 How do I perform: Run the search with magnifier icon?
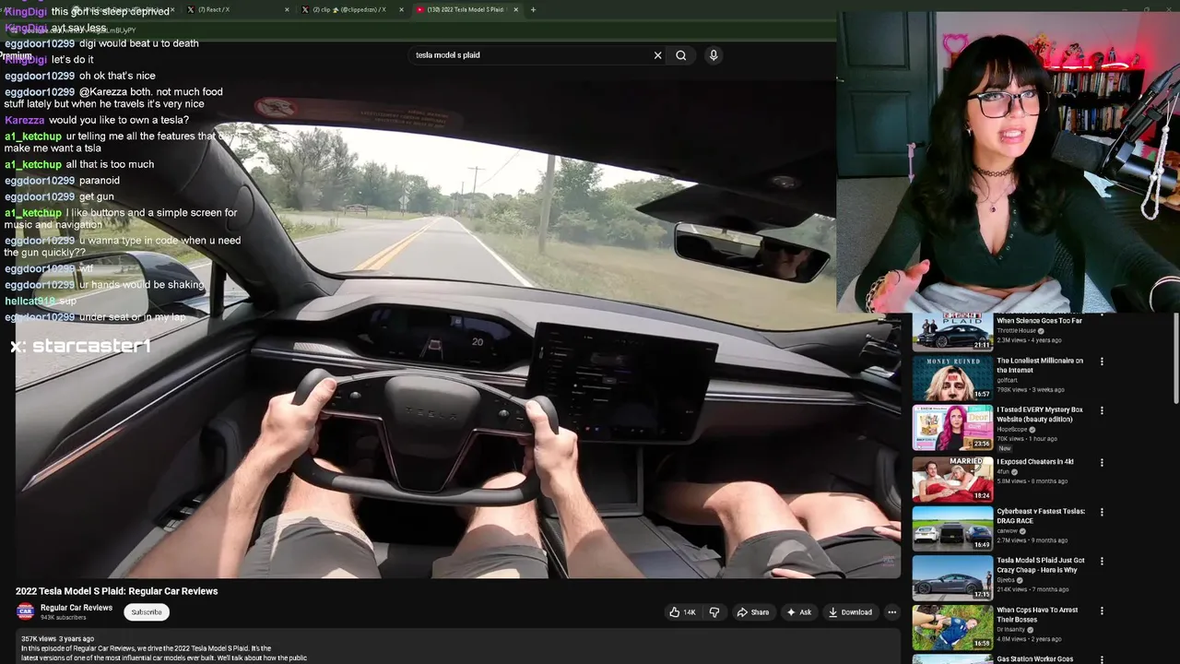[x=681, y=55]
